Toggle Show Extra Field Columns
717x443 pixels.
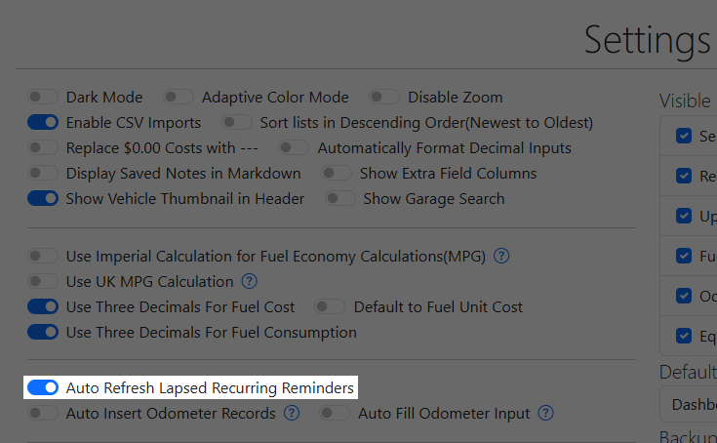click(x=337, y=174)
